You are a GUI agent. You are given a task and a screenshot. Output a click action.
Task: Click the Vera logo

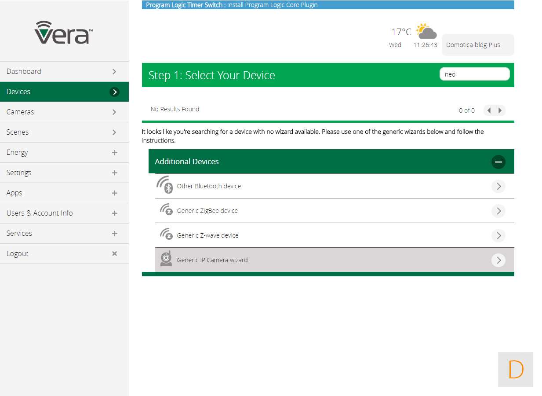coord(64,33)
